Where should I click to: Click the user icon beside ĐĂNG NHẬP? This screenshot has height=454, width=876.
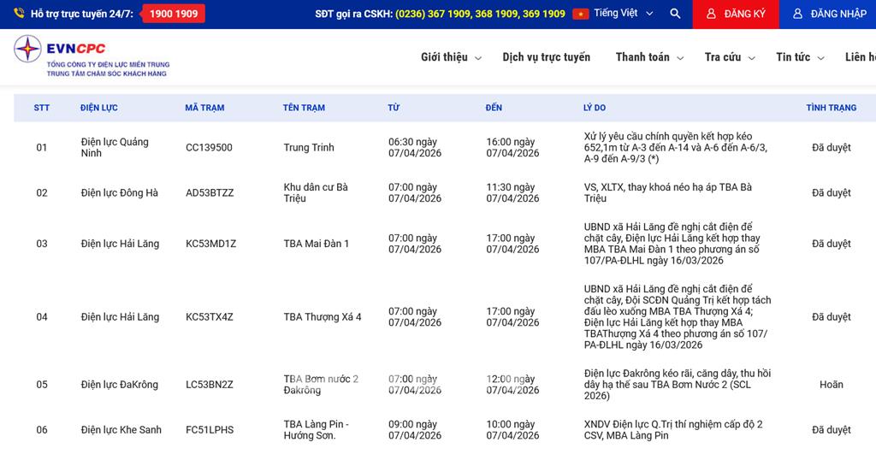pyautogui.click(x=797, y=14)
